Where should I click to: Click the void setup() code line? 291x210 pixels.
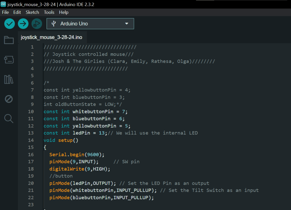coord(61,140)
